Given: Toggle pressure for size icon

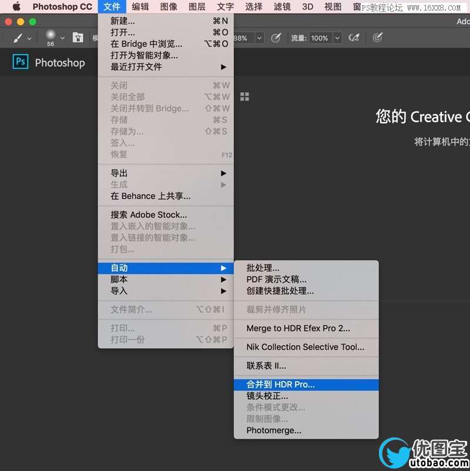Looking at the screenshot, I should (377, 38).
